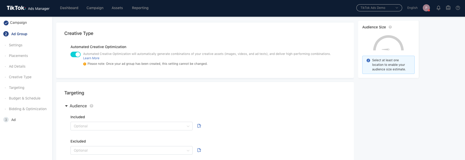Change language from English
This screenshot has width=465, height=160.
click(x=412, y=8)
